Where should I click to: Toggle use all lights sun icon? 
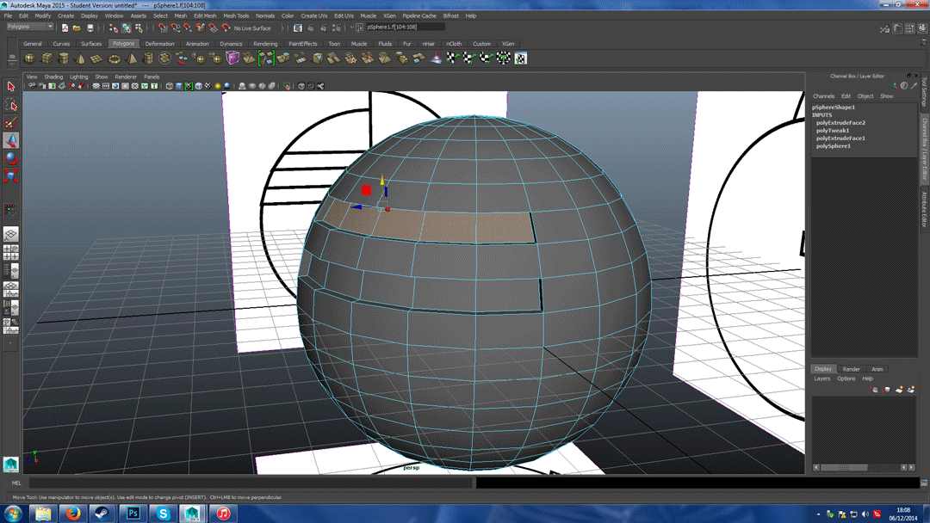click(217, 86)
